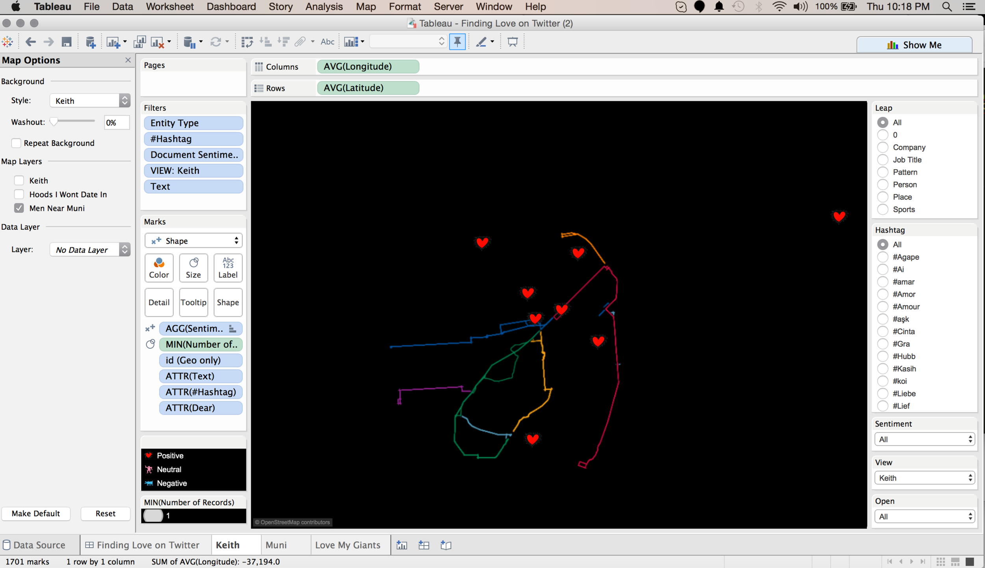
Task: Open the View parameter dropdown
Action: point(924,478)
